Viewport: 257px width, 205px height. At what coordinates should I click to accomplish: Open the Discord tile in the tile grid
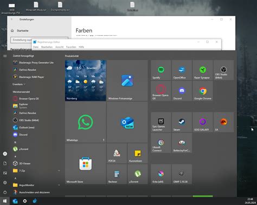point(182,91)
